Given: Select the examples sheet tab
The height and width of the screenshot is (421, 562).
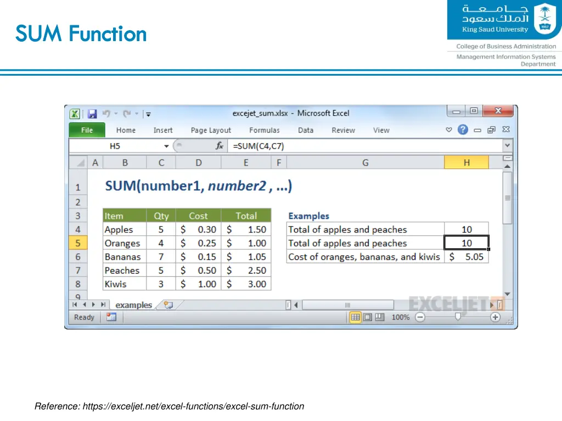Looking at the screenshot, I should pos(134,305).
